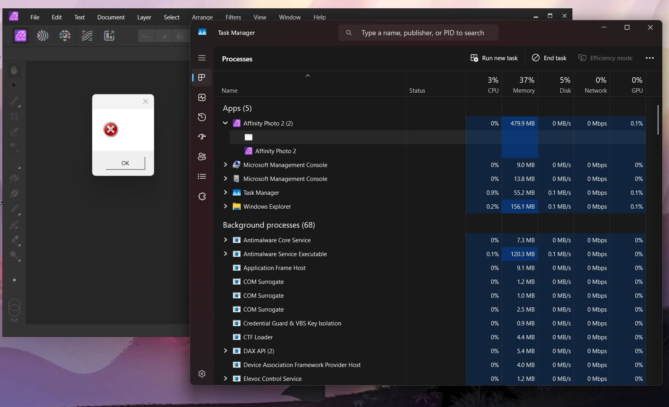Expand more tools chevron in Affinity toolbar

click(14, 280)
